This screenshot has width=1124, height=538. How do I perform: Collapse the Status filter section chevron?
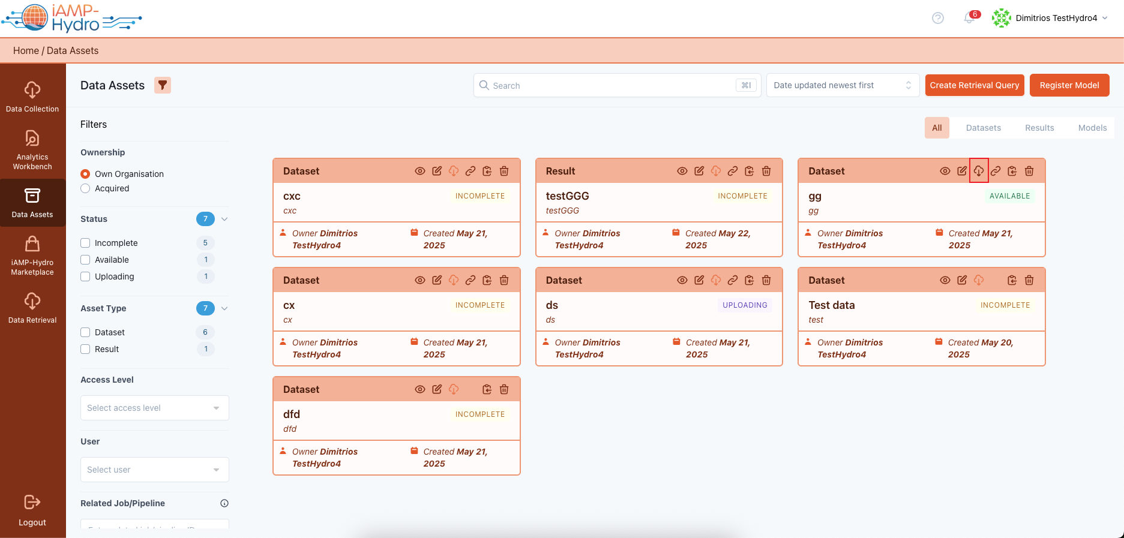224,219
